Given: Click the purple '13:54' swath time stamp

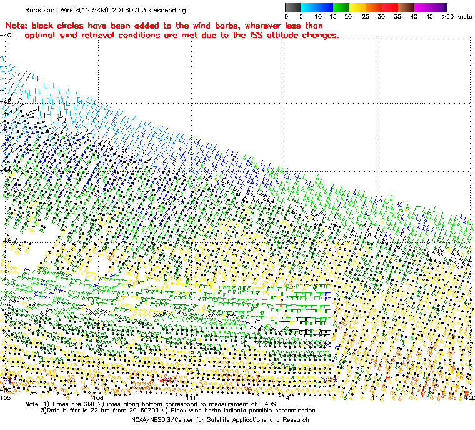Looking at the screenshot, I should point(329,379).
